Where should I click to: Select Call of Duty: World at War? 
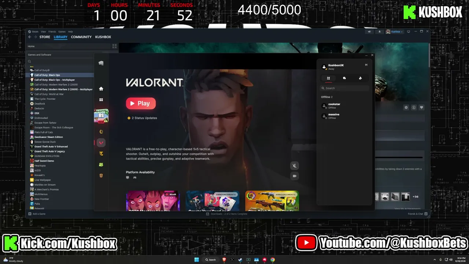point(49,94)
